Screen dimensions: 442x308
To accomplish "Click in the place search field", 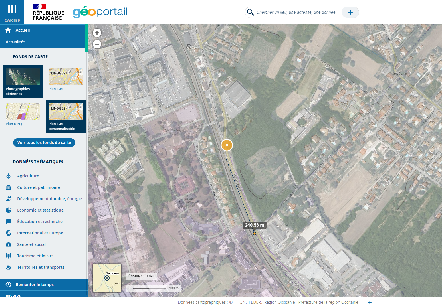I will (297, 12).
